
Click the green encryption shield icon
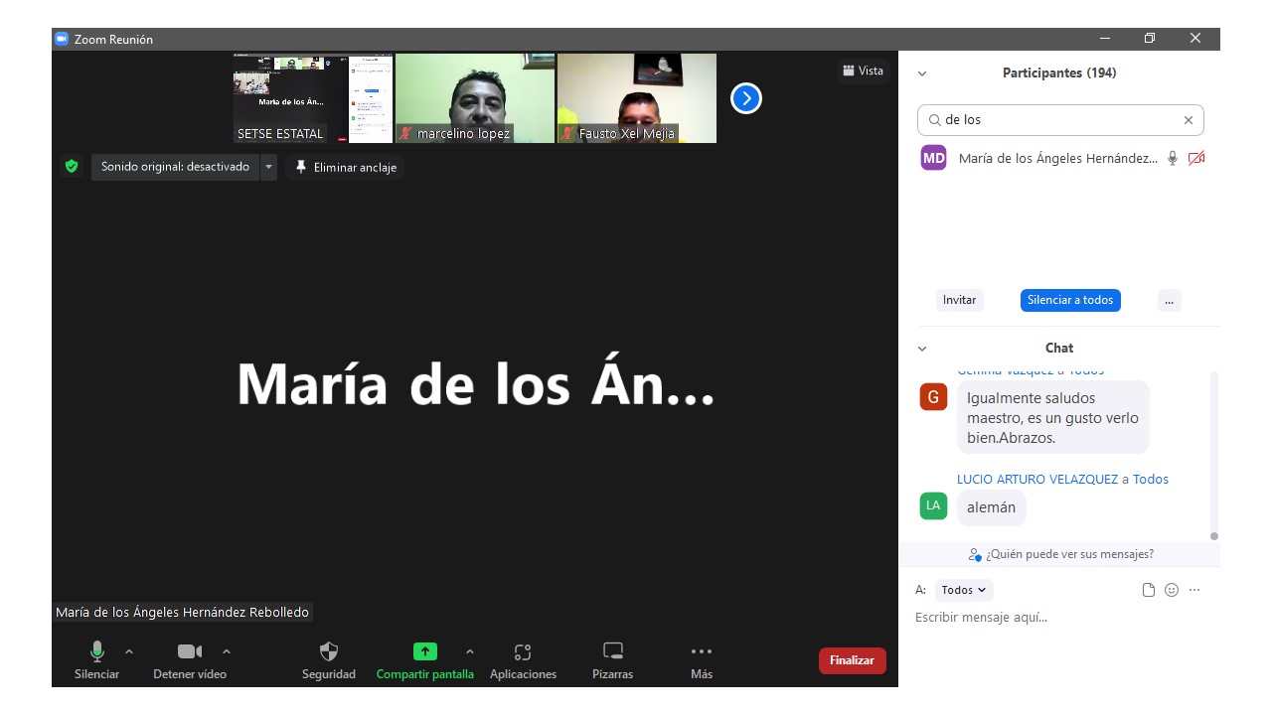[72, 167]
